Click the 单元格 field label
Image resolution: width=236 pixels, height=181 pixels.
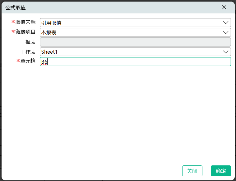[28, 61]
